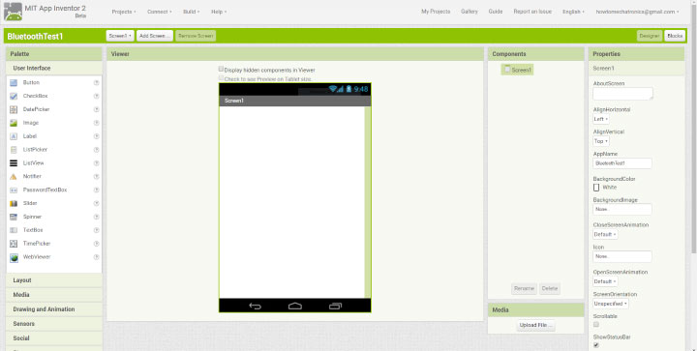Enable Display hidden components in Viewer checkbox
The image size is (697, 351).
tap(221, 69)
